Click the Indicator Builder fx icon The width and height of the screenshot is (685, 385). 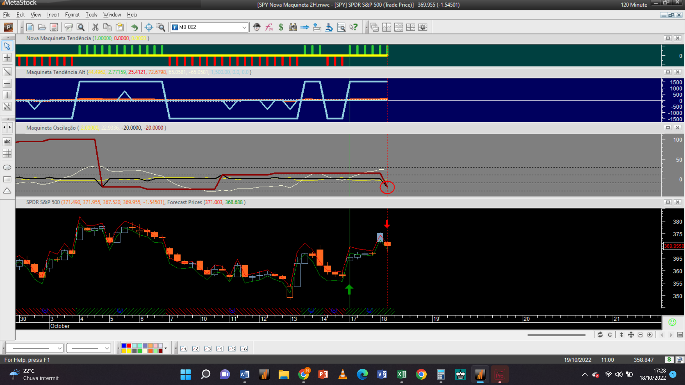[x=269, y=27]
